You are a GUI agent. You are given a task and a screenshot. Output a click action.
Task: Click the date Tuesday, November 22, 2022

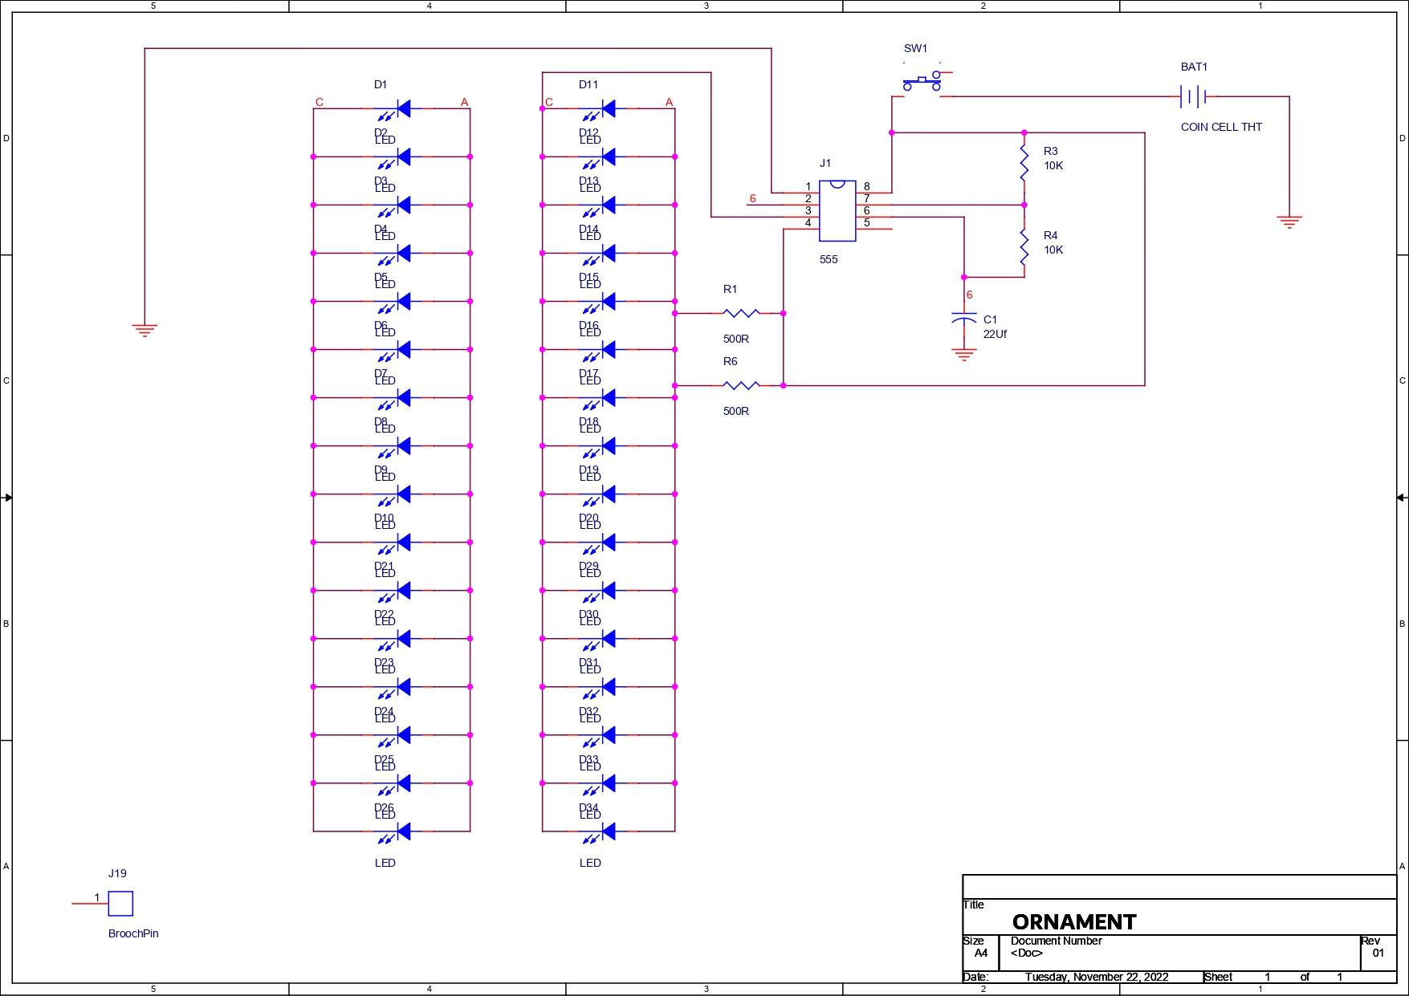click(1097, 977)
